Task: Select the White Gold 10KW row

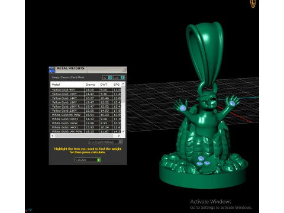Action: (86, 123)
